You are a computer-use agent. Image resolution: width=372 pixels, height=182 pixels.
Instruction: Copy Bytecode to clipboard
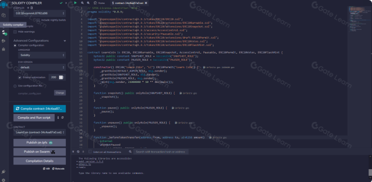pyautogui.click(x=58, y=168)
